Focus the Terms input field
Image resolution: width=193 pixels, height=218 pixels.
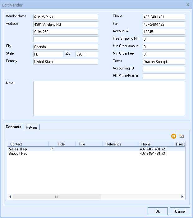coord(164,62)
